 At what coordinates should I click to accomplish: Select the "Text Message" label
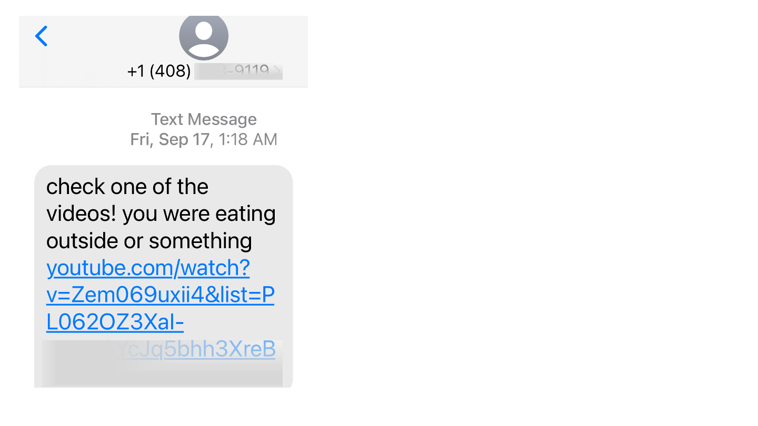click(x=204, y=119)
